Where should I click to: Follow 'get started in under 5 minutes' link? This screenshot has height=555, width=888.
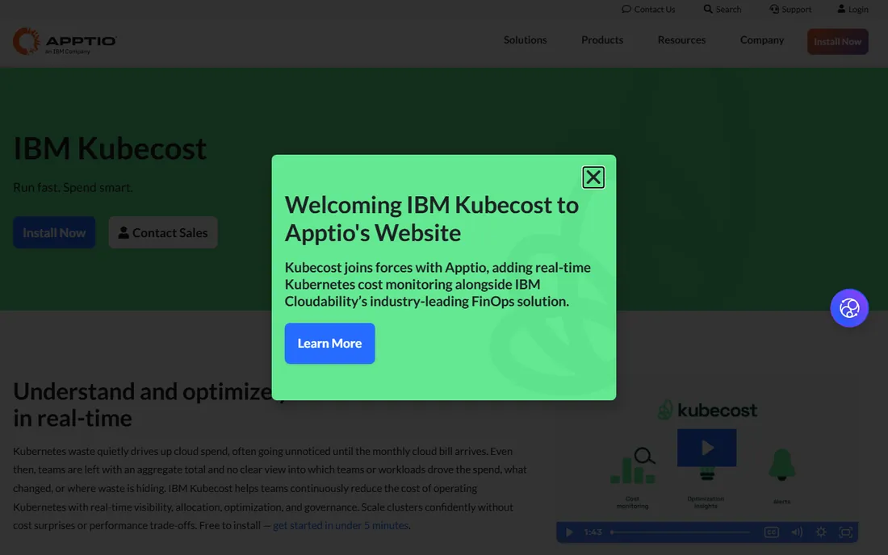(341, 526)
